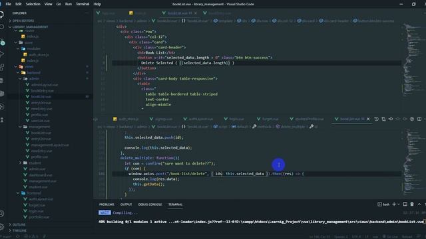426x239 pixels.
Task: Open the Run menu
Action: tap(68, 4)
